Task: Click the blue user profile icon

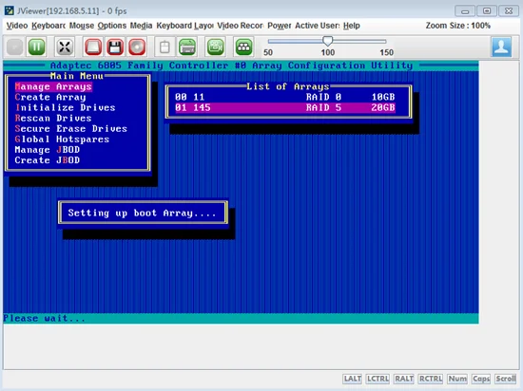Action: point(501,47)
